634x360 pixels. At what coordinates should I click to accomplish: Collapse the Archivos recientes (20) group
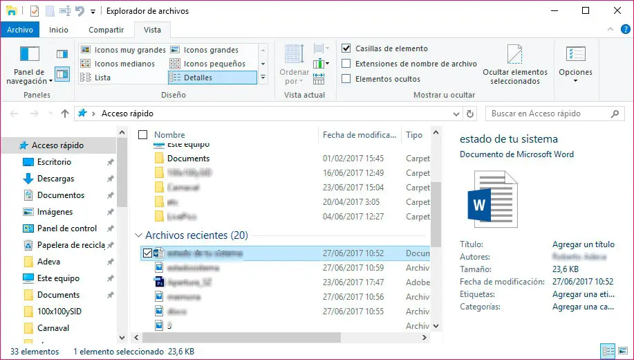click(x=139, y=235)
